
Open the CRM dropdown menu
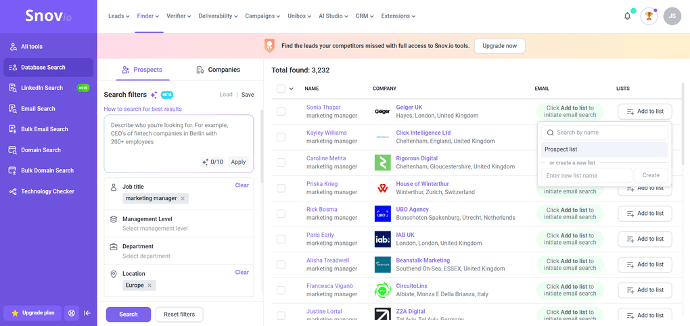click(x=365, y=16)
